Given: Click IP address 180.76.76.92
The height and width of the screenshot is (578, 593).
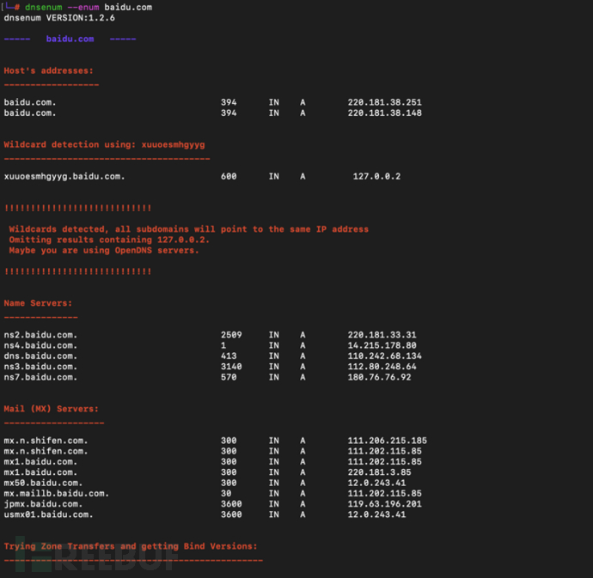Looking at the screenshot, I should point(379,377).
